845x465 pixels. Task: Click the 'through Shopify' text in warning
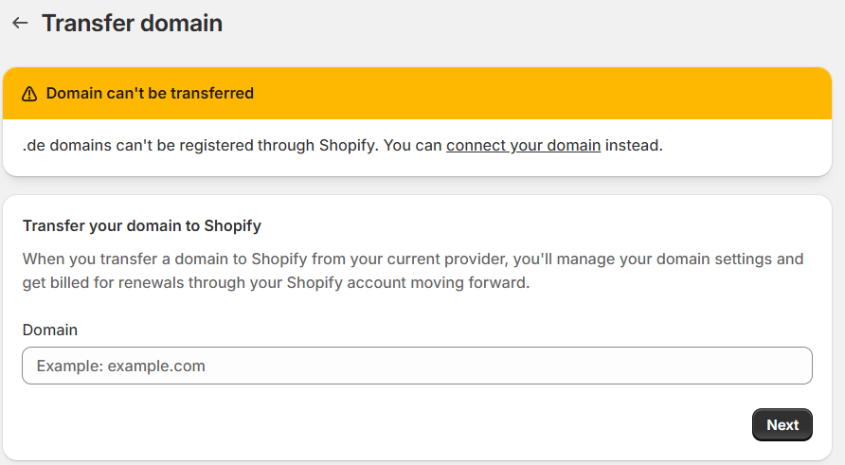(320, 146)
